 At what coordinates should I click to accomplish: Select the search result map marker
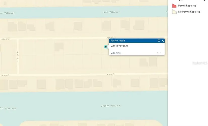click(x=106, y=47)
